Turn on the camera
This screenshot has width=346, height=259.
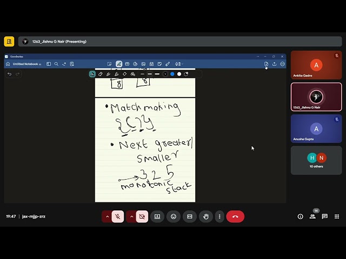tap(142, 216)
